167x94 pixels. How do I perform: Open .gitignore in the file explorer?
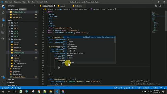point(16,72)
